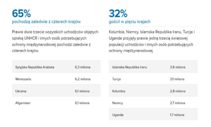Click the paragraph starting 'Kolumbia, Niemcy'
211x127 pixels.
(152, 41)
